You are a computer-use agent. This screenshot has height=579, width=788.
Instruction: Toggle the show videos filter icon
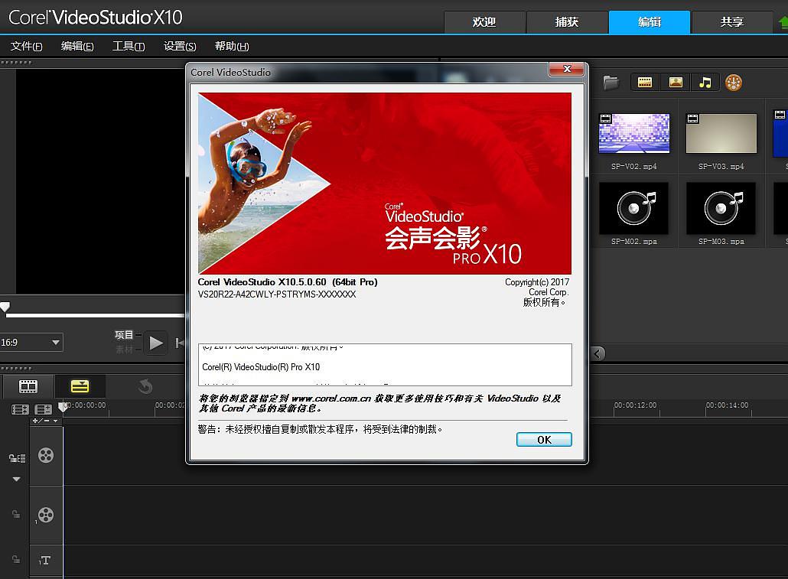click(x=645, y=83)
